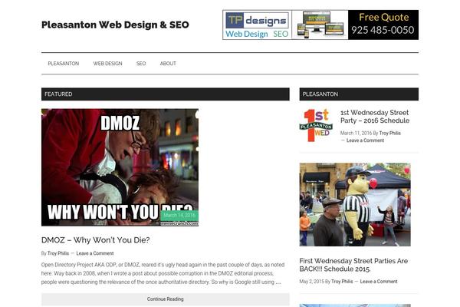Click the May 2, 2015 date text

[311, 282]
